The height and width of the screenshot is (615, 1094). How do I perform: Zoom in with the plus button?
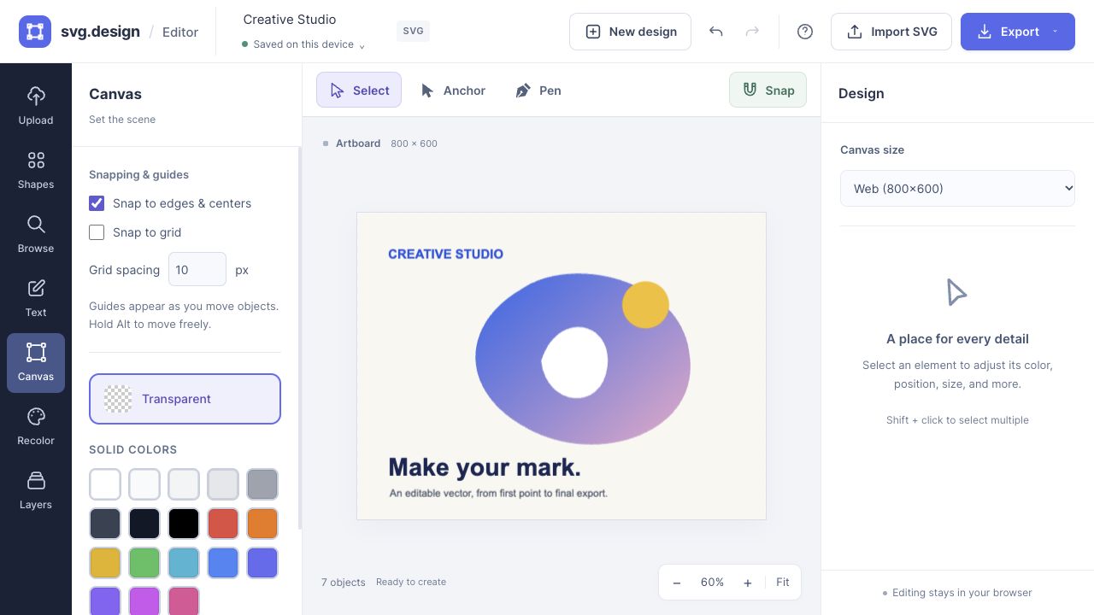pos(748,583)
